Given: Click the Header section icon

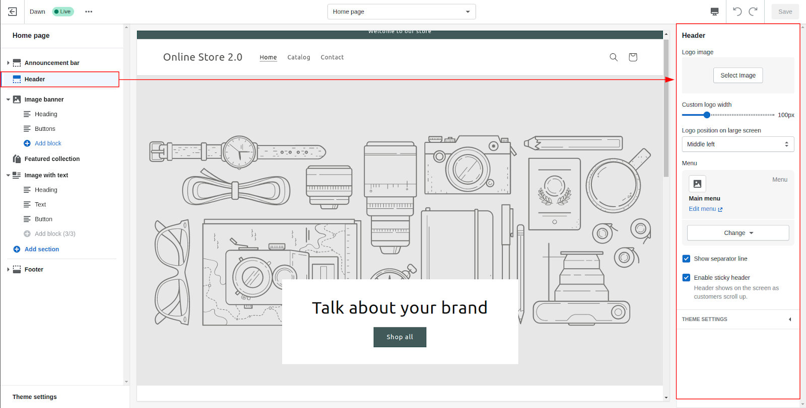Looking at the screenshot, I should click(17, 79).
